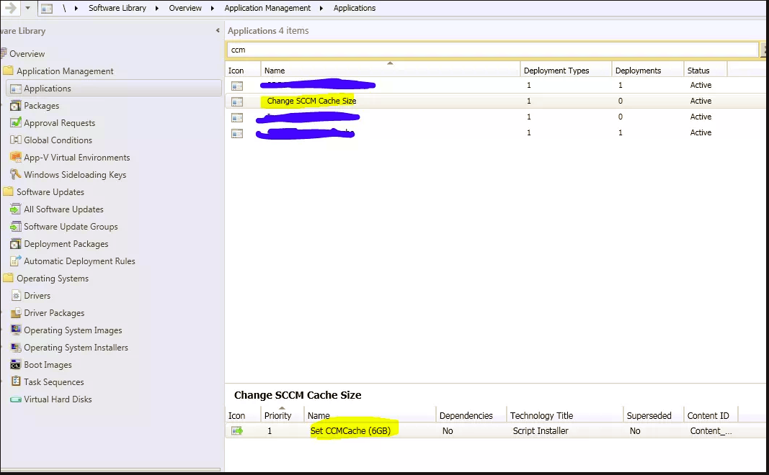Click the Driver Packages icon
The width and height of the screenshot is (769, 475).
(16, 312)
